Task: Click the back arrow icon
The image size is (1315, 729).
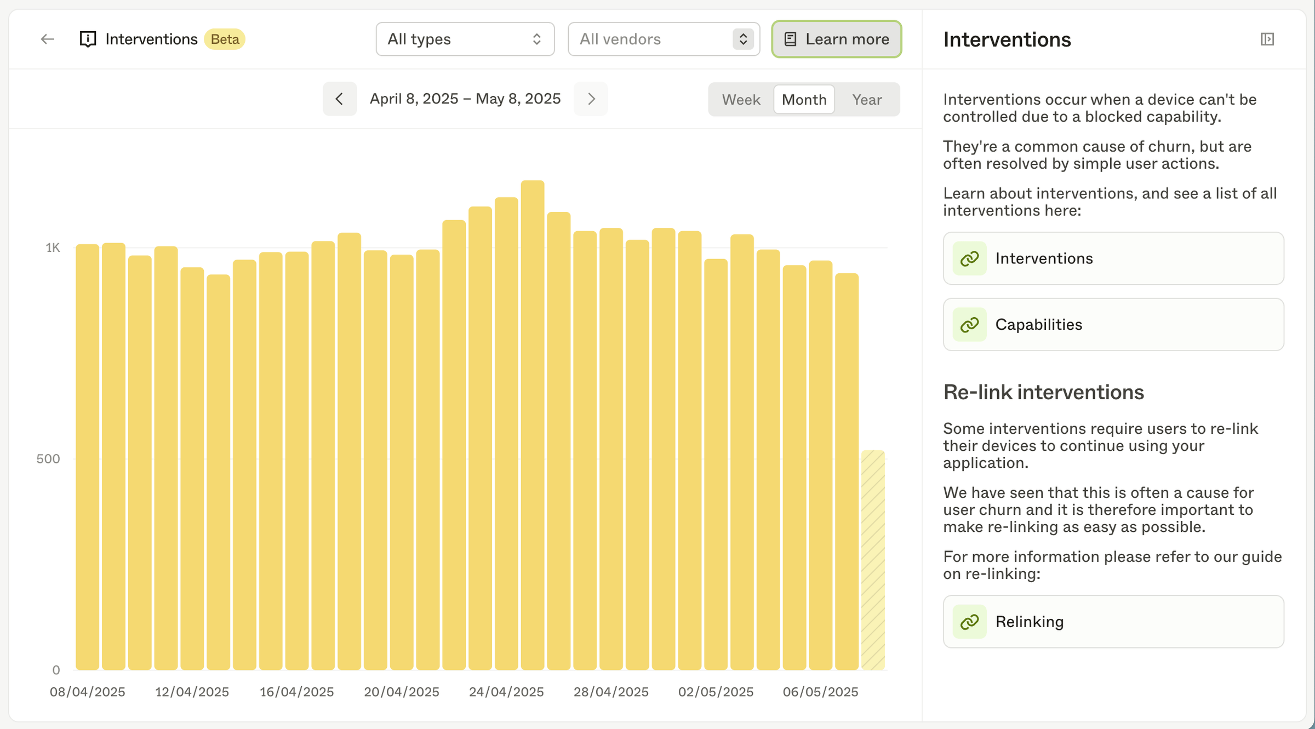Action: pyautogui.click(x=47, y=39)
